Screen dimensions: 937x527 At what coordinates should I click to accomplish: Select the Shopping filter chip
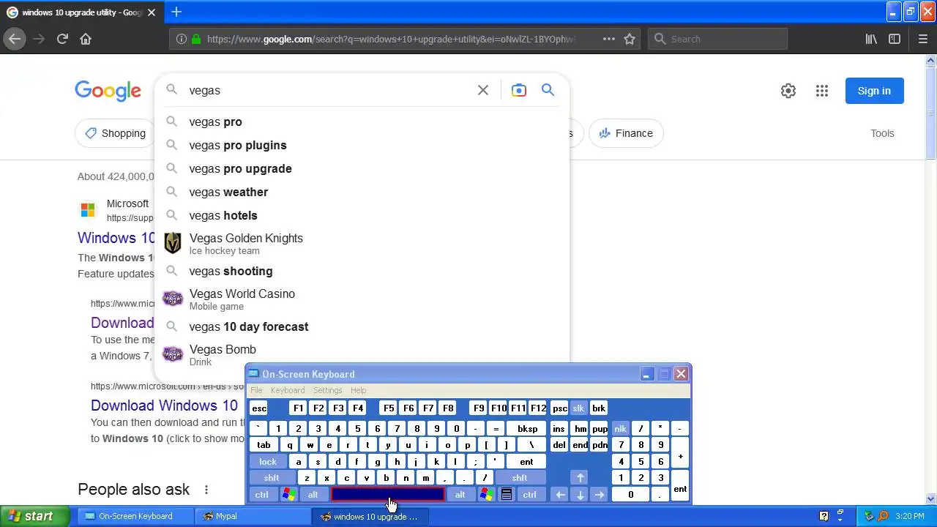[x=114, y=133]
